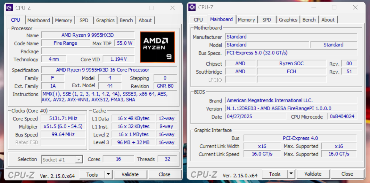This screenshot has width=370, height=183.
Task: Click the CPU-Z app icon in right window title bar
Action: coord(192,7)
